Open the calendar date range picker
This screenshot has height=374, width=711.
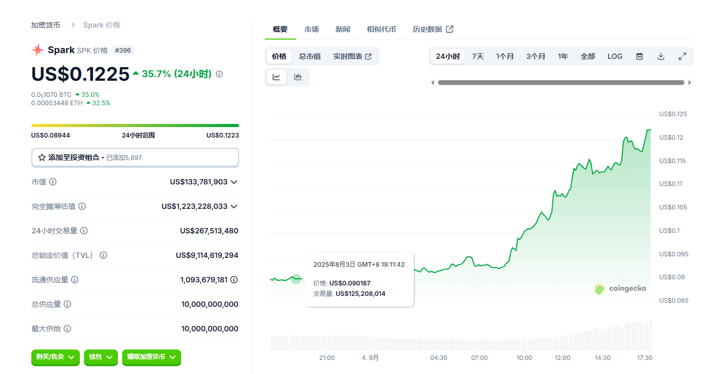[639, 56]
